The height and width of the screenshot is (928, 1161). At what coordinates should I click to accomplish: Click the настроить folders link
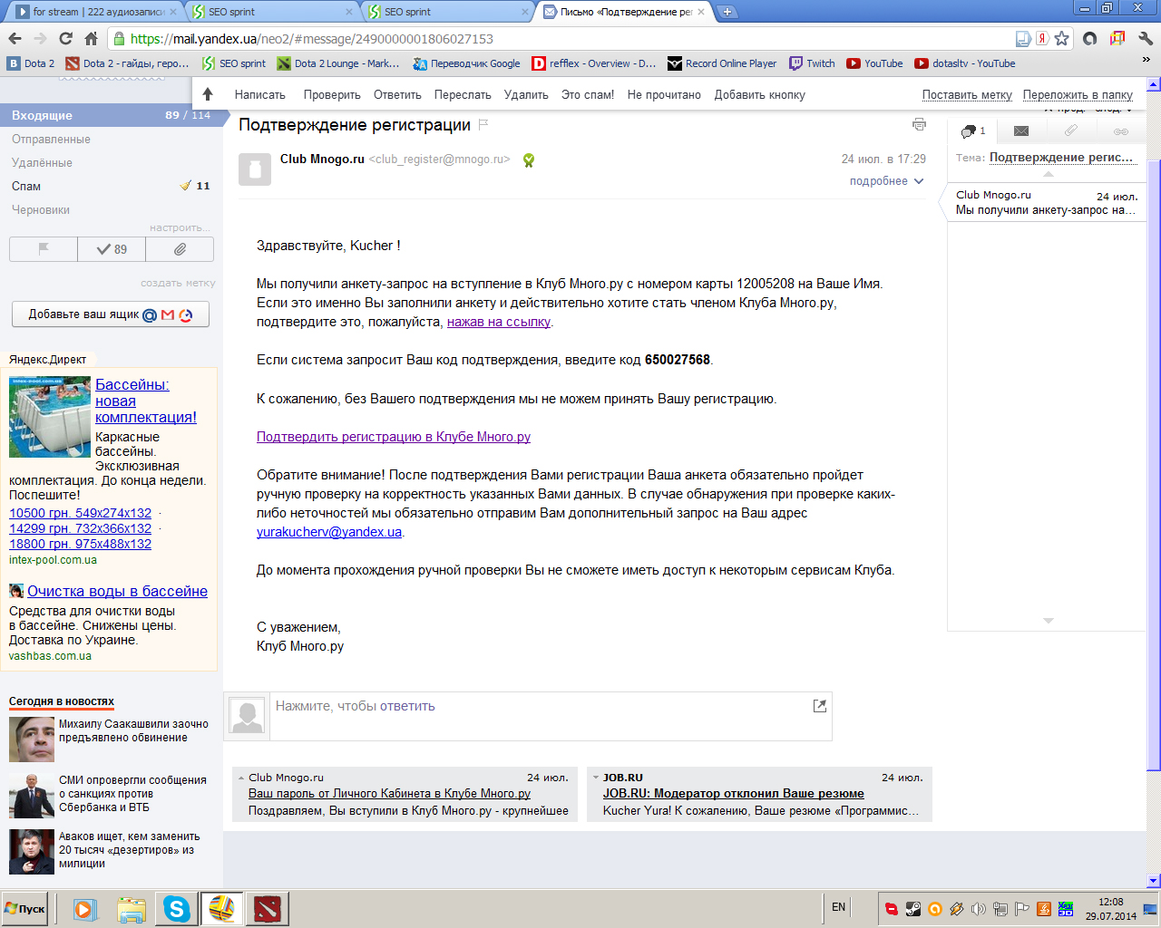click(180, 227)
